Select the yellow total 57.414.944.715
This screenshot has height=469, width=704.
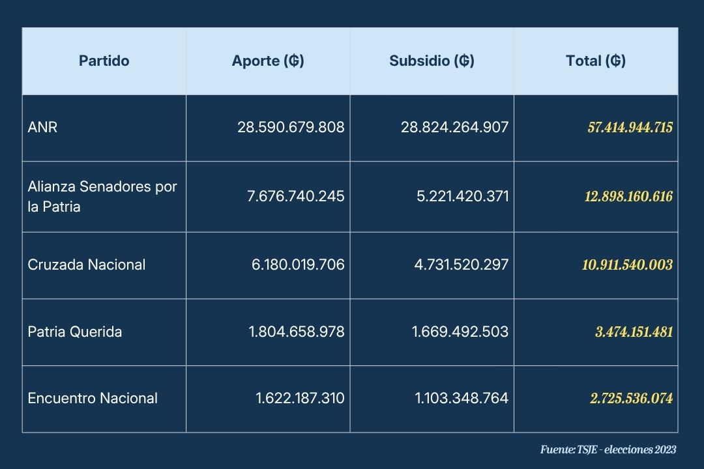click(x=630, y=128)
